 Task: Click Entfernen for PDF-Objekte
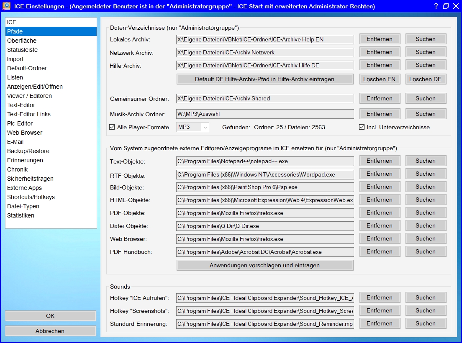click(x=380, y=213)
